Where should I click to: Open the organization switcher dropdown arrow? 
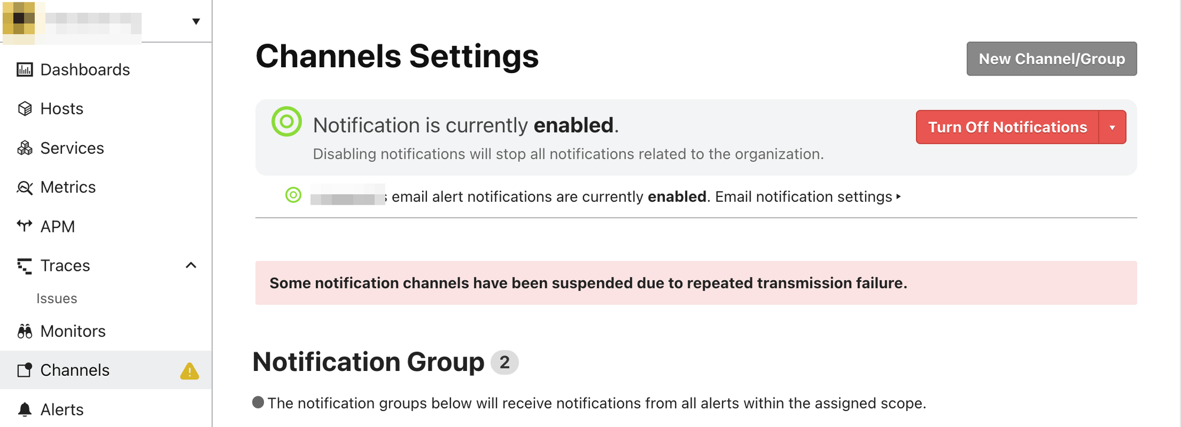click(196, 22)
